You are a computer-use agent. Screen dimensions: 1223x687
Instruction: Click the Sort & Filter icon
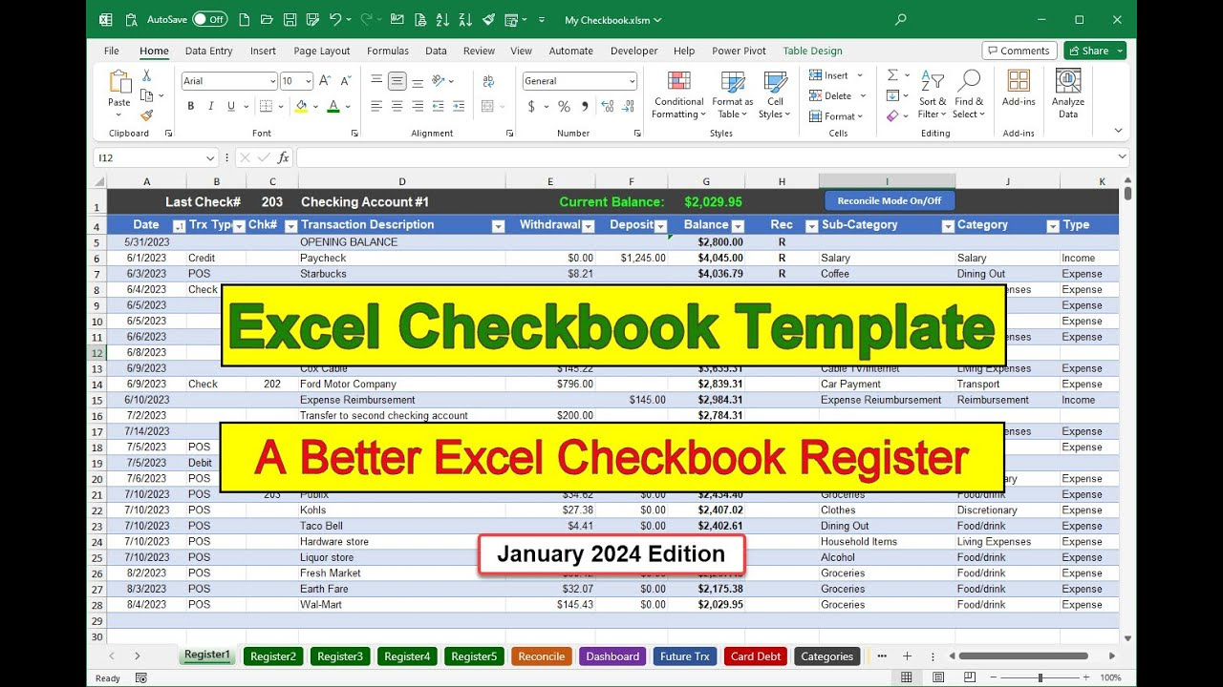click(x=932, y=82)
